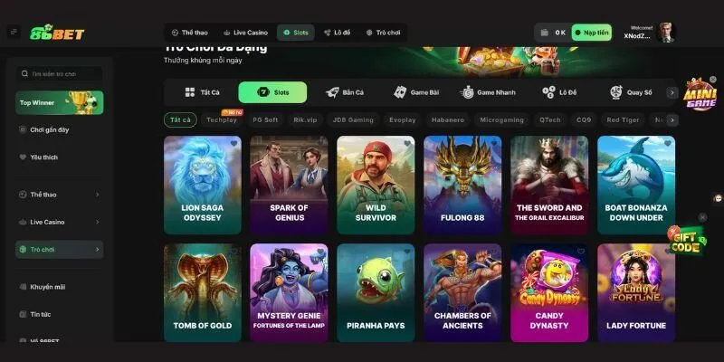Open the Mini Game floating icon
The height and width of the screenshot is (362, 724).
tap(699, 96)
